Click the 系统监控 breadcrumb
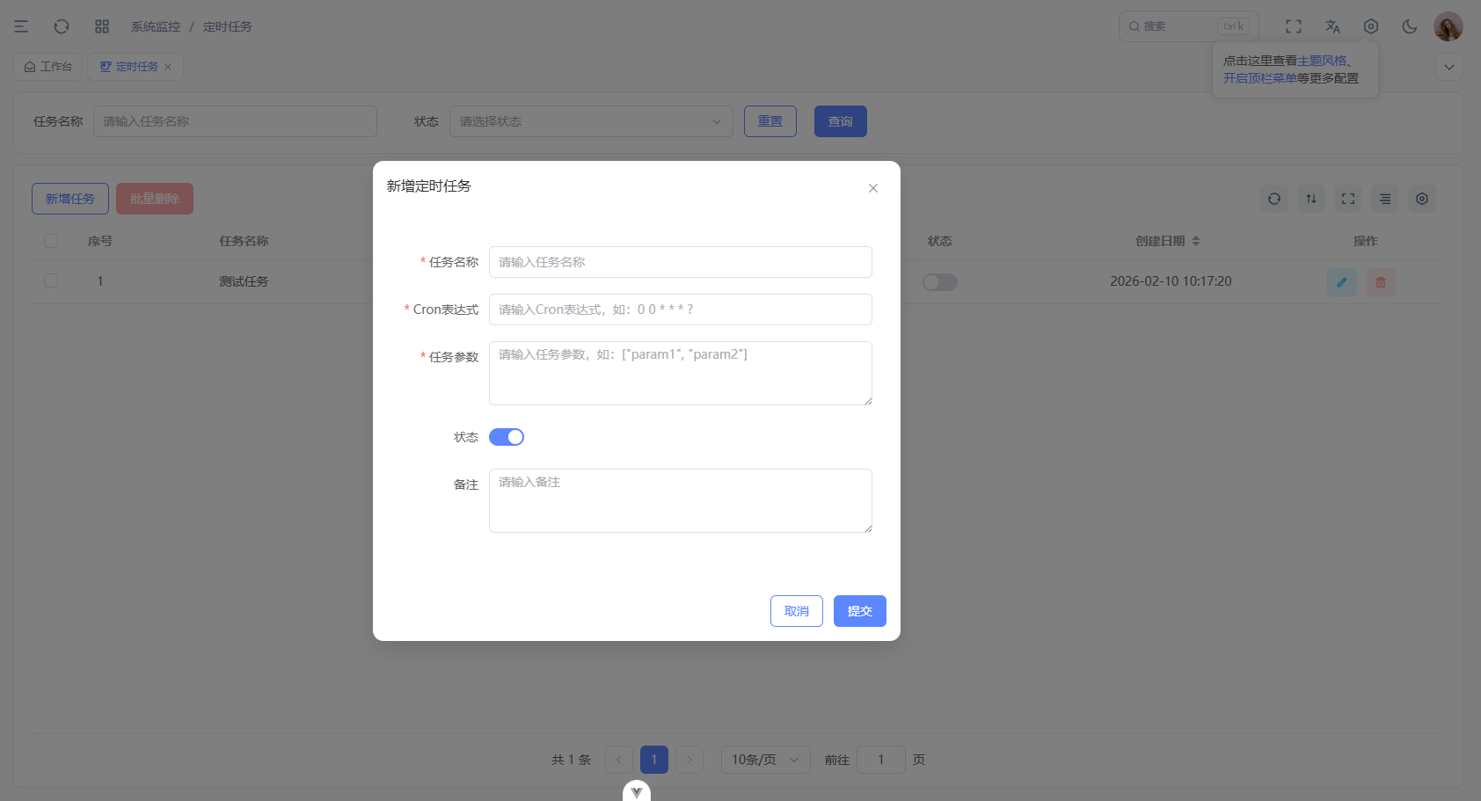1481x801 pixels. tap(156, 26)
